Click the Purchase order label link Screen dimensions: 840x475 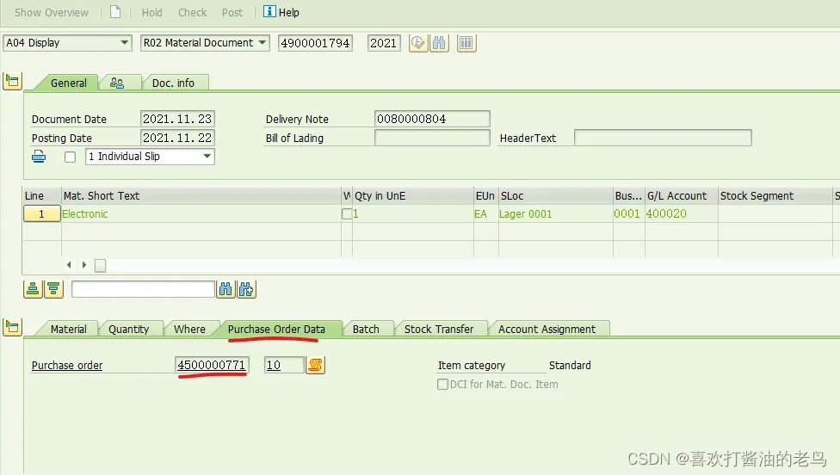(x=67, y=365)
